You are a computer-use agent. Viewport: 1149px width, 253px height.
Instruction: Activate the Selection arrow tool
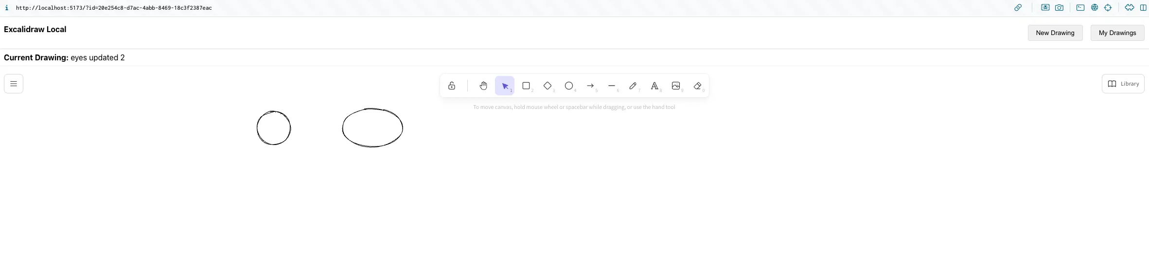(505, 86)
